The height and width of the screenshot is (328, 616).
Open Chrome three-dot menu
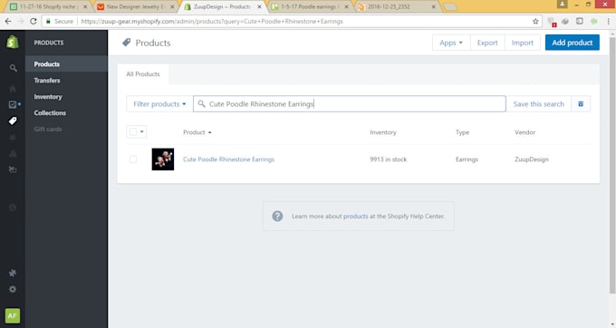pos(608,21)
